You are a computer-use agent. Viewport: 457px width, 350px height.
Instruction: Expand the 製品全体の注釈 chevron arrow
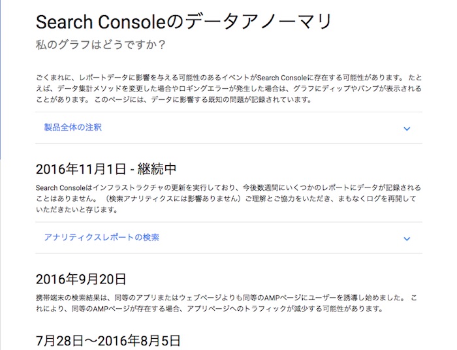click(x=407, y=129)
